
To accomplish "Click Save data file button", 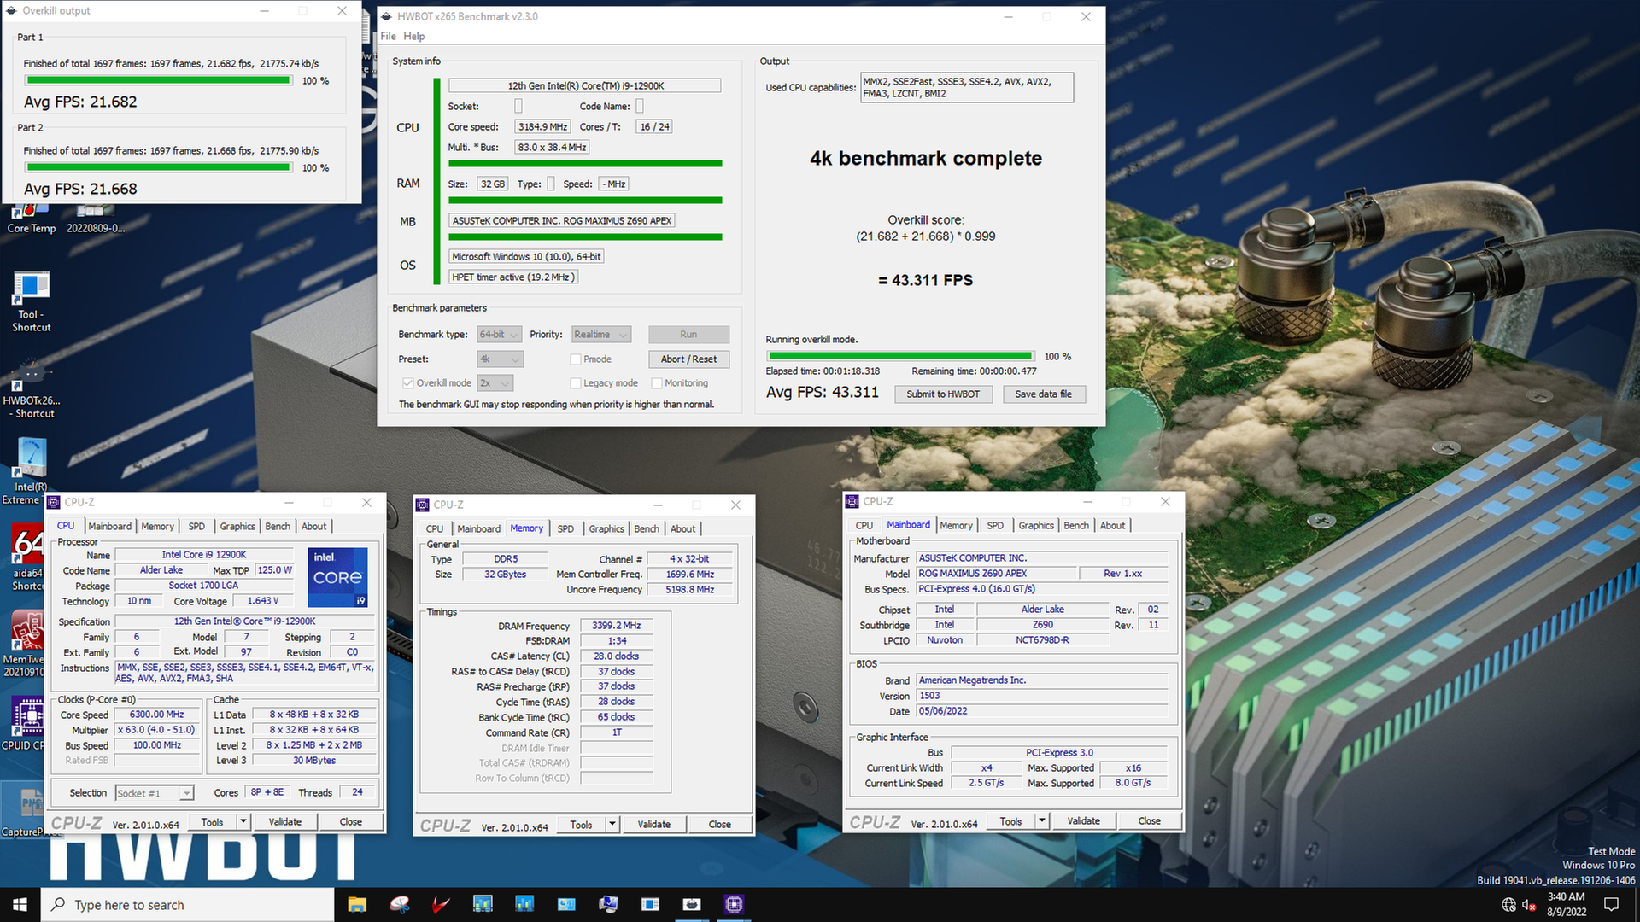I will [1043, 394].
